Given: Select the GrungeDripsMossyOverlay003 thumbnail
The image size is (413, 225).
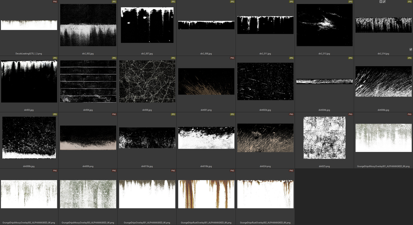Looking at the screenshot, I should tap(88, 194).
